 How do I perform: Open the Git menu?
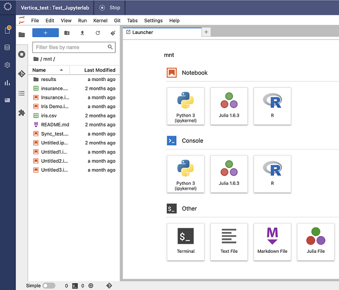coord(117,20)
